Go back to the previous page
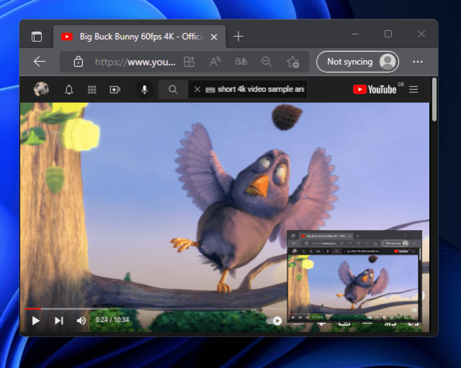This screenshot has width=461, height=368. coord(40,62)
